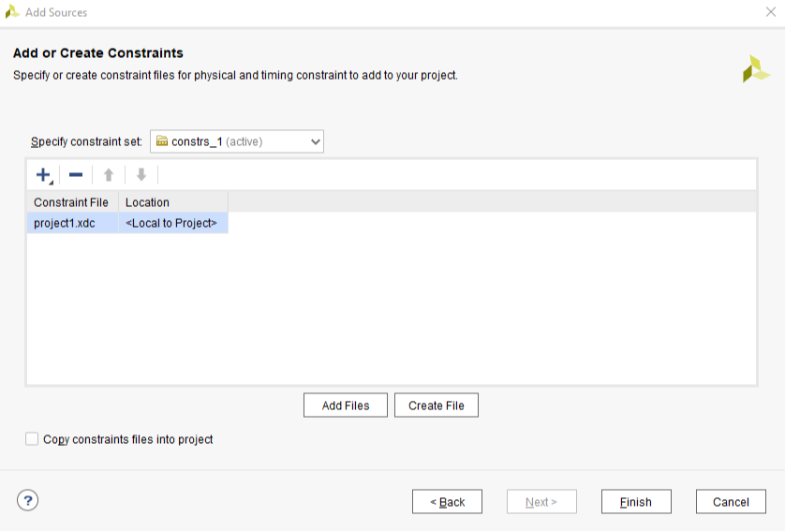
Task: Sort by Constraint File column header
Action: [71, 202]
